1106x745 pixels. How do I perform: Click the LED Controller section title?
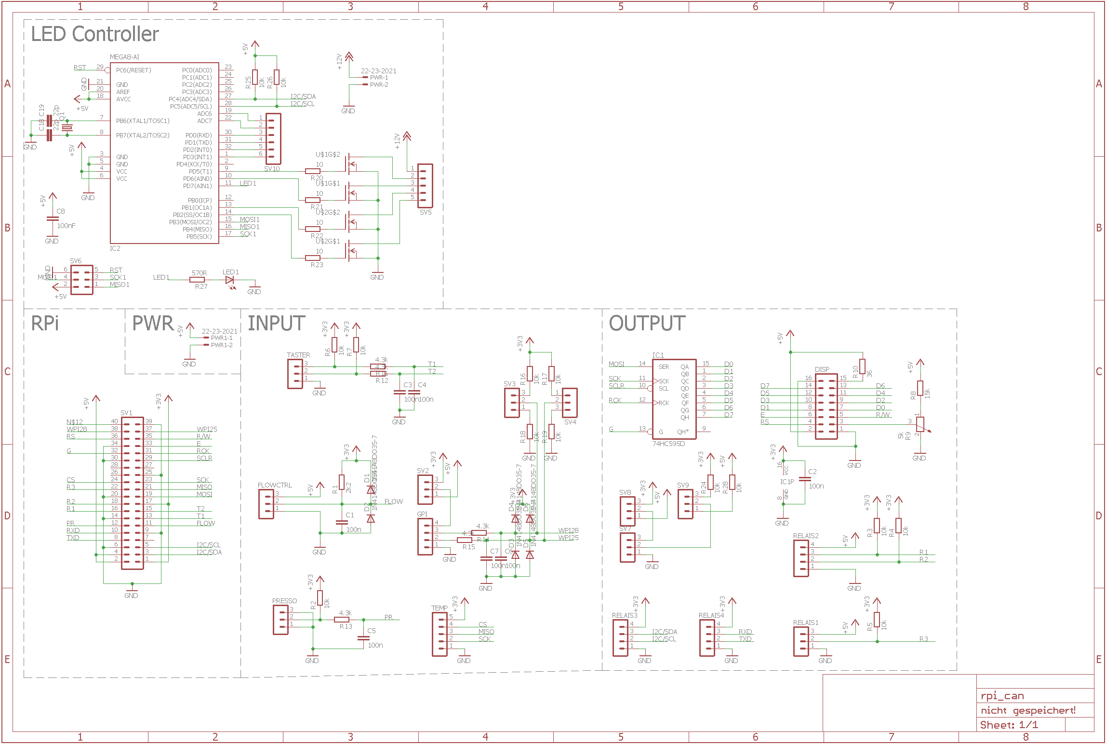pyautogui.click(x=95, y=34)
